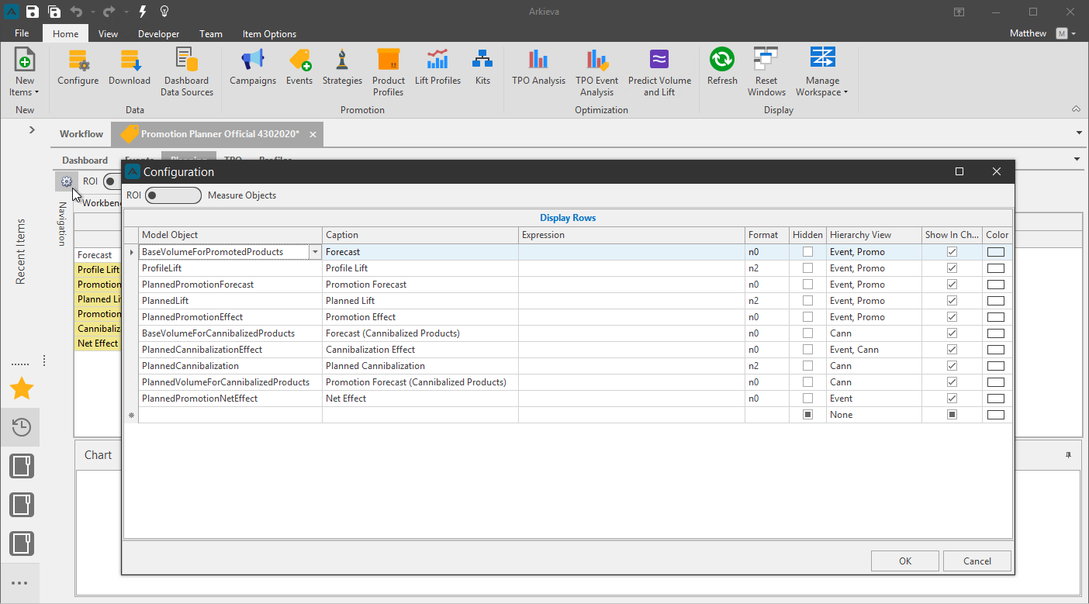Click the empty new-row Model Object cell
1089x604 pixels.
coord(230,415)
